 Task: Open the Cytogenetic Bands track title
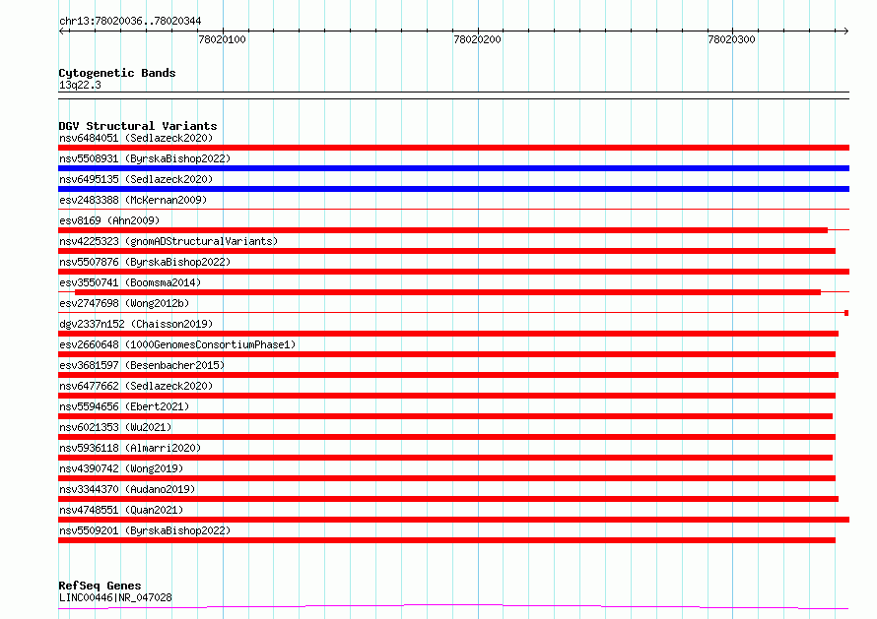[117, 73]
